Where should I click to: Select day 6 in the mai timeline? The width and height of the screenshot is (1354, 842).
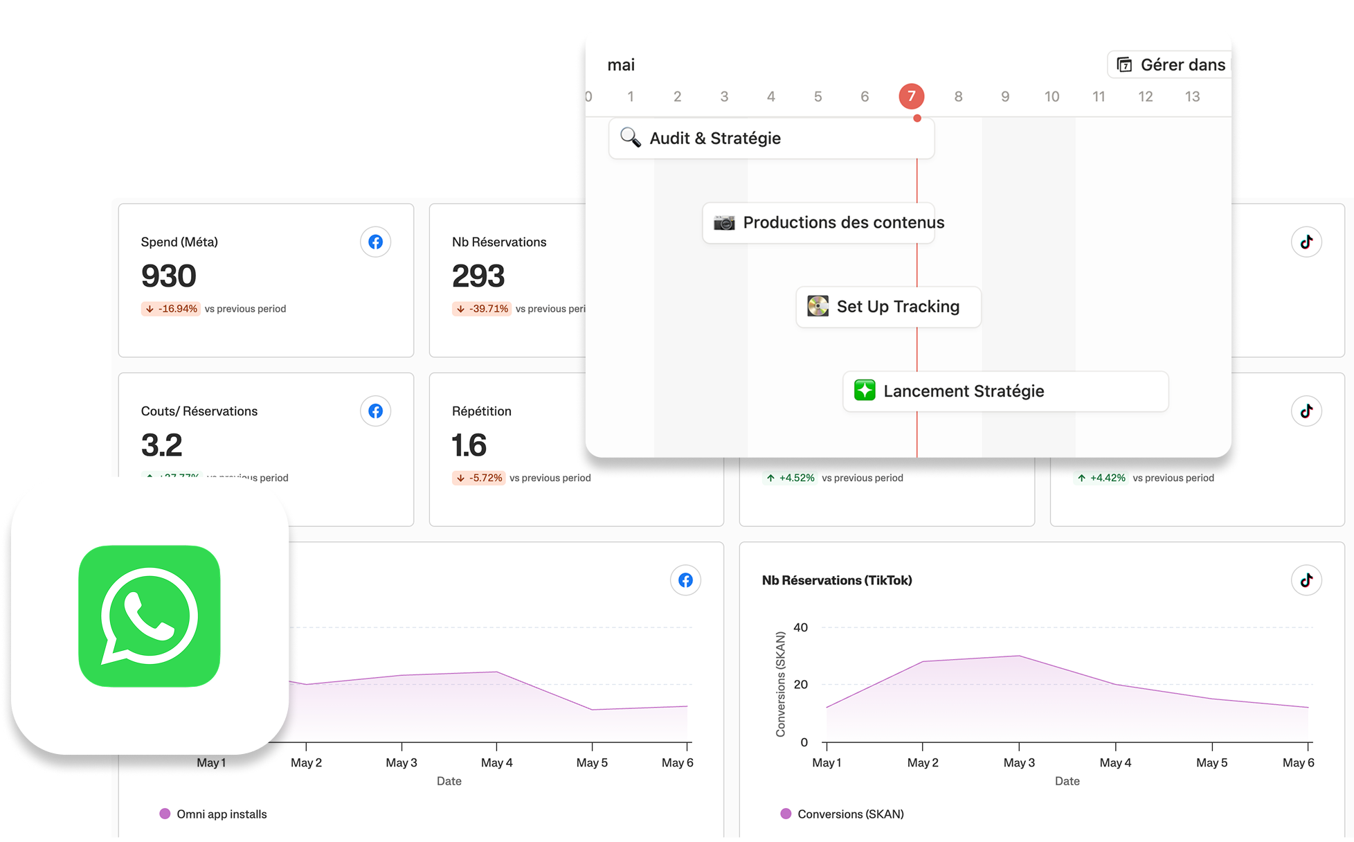coord(865,97)
